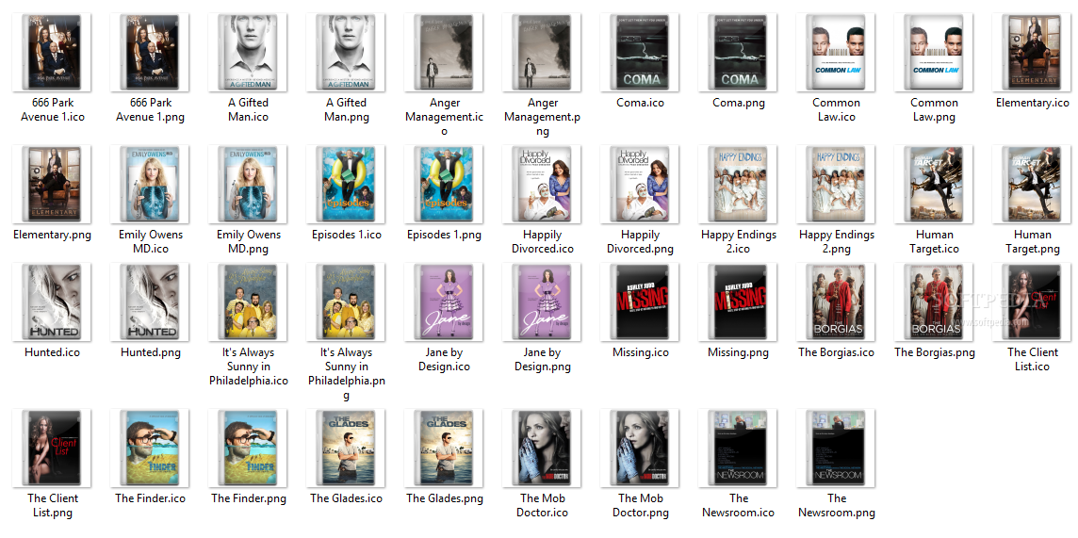The width and height of the screenshot is (1078, 538).
Task: Choose the Hunted.png file icon
Action: tap(150, 302)
